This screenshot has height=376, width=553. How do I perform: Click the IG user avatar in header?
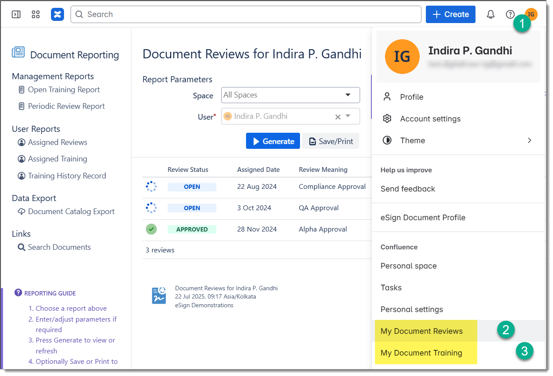531,14
